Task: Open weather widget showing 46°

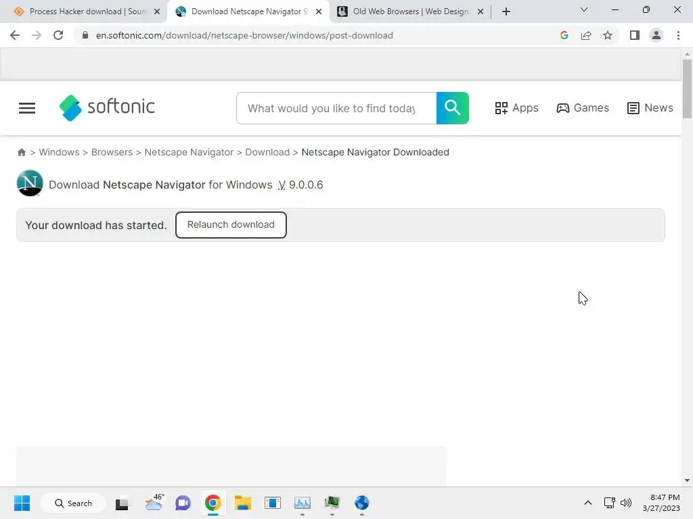Action: pyautogui.click(x=154, y=503)
